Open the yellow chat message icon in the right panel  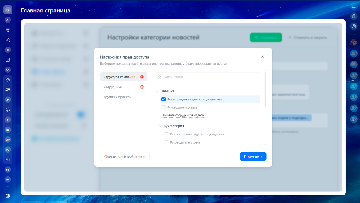tap(354, 65)
